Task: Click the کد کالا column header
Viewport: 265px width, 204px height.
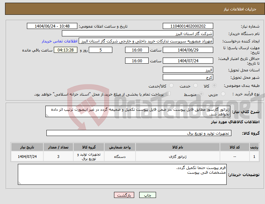Action: pyautogui.click(x=235, y=147)
